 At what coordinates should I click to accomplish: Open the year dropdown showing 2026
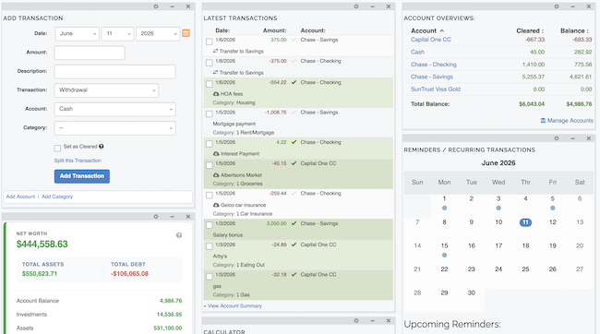click(158, 33)
